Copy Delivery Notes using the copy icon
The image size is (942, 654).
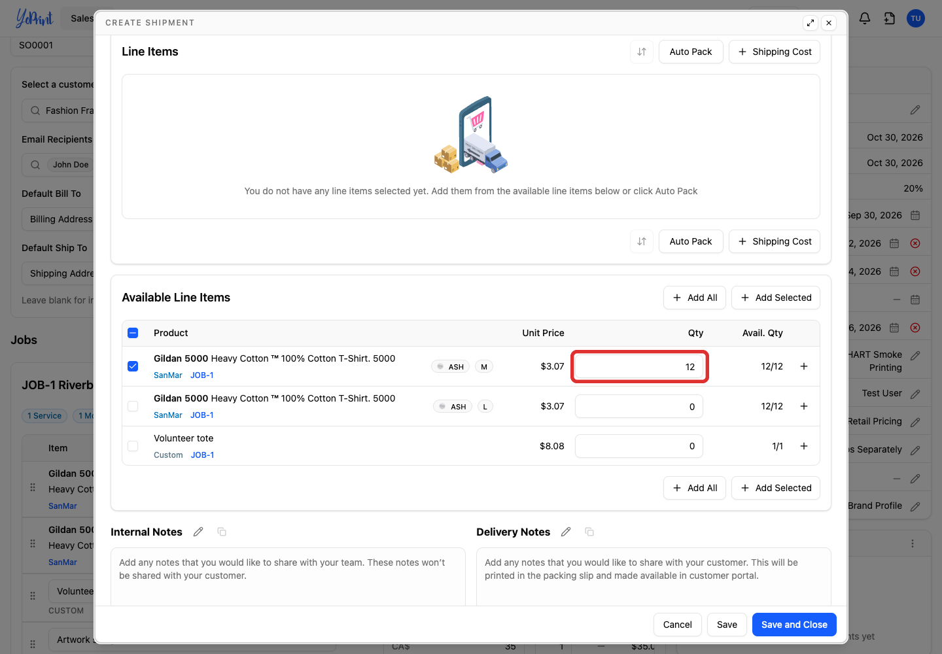pos(589,532)
